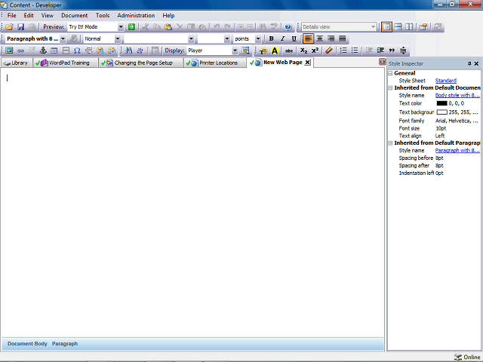Click the Insert Image icon
Image resolution: width=483 pixels, height=362 pixels.
[9, 51]
